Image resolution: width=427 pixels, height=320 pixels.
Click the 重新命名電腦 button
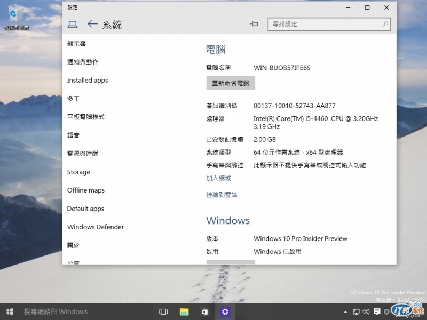[x=231, y=83]
